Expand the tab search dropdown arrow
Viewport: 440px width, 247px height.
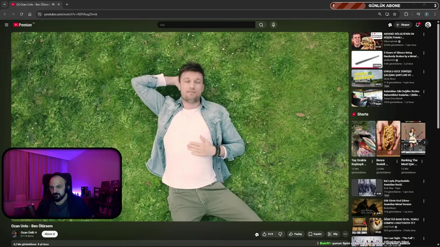pos(4,4)
